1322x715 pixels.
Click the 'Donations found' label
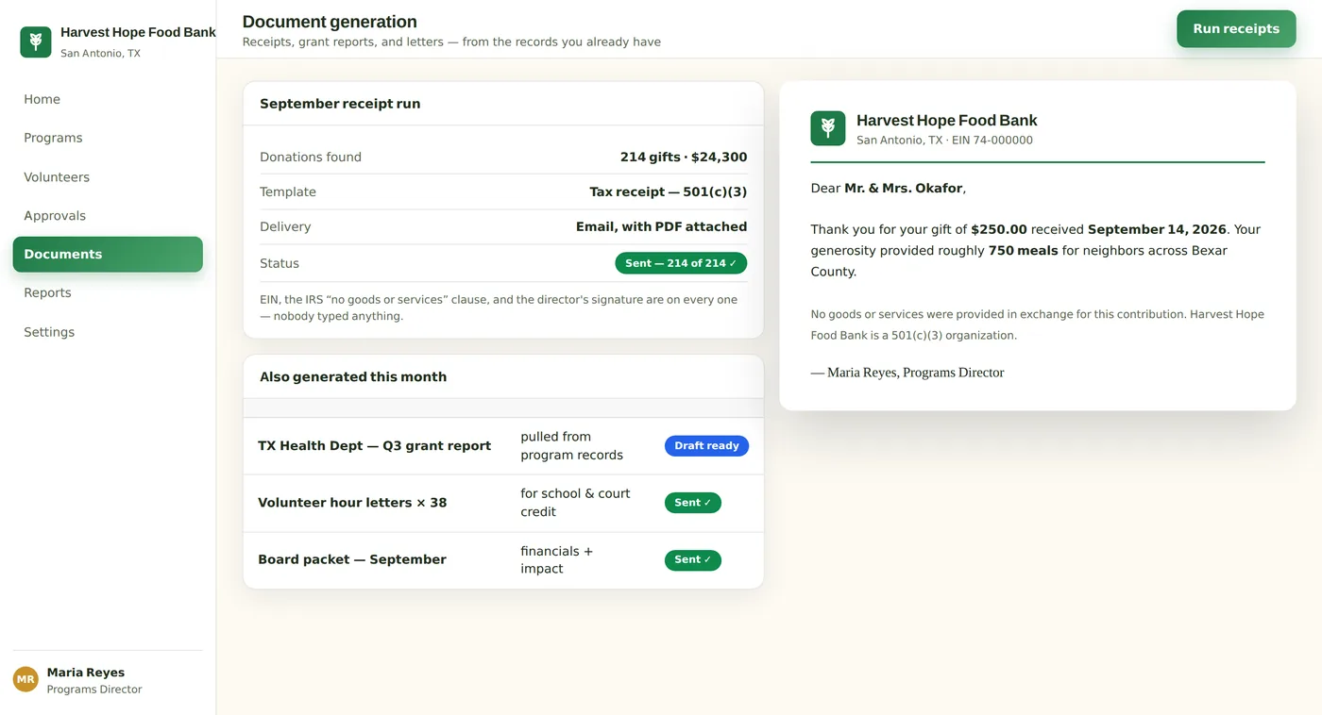[311, 158]
